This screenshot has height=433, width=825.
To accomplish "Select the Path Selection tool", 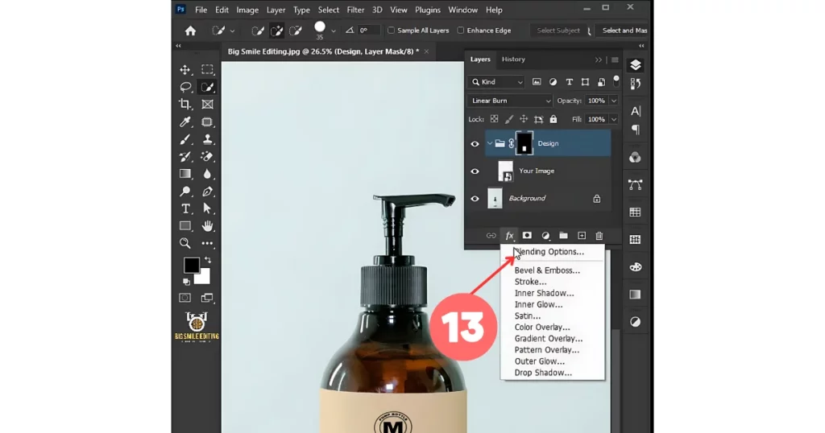I will click(x=207, y=208).
